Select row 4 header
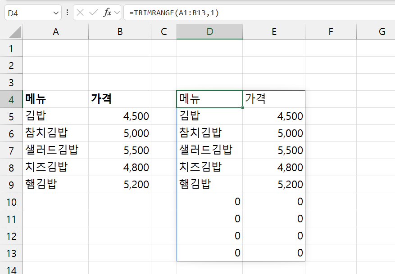Screen dimensions: 395x274 (11, 99)
